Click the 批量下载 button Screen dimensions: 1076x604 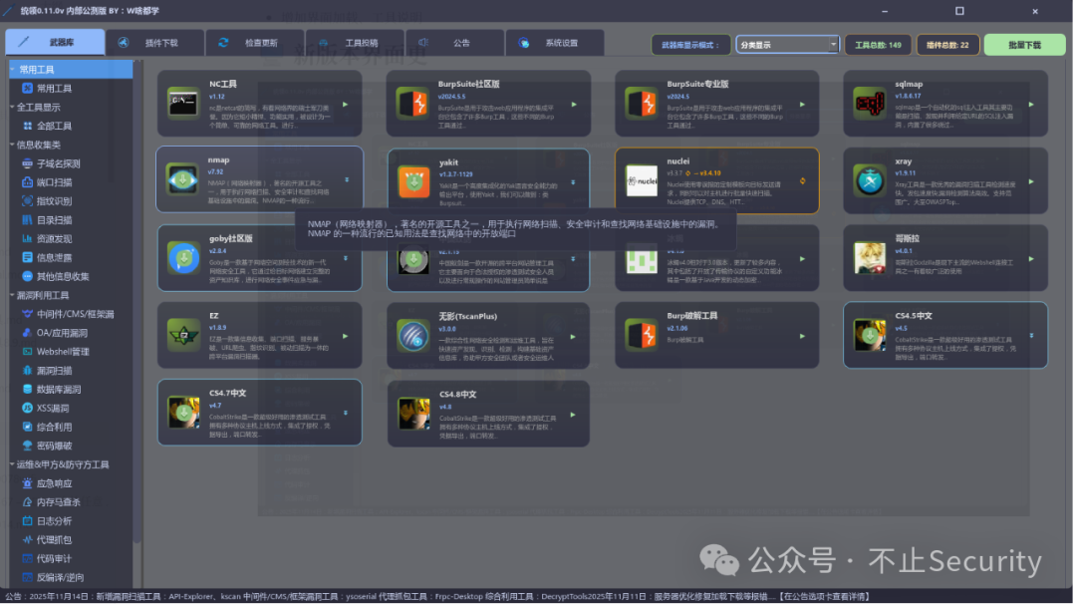pos(1024,45)
